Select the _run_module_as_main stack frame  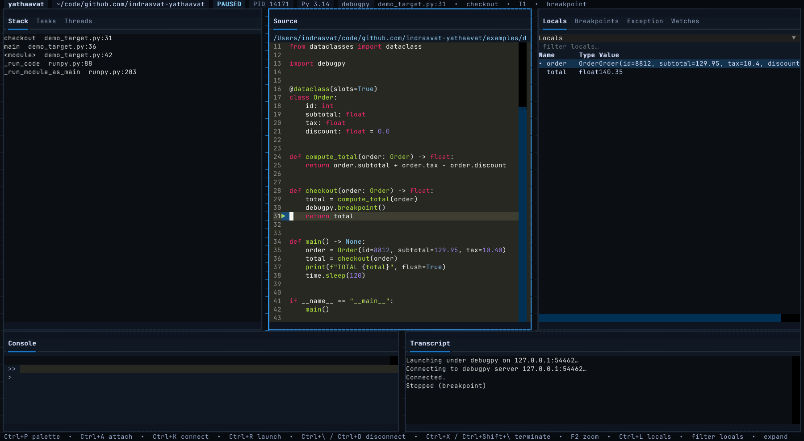click(x=133, y=72)
